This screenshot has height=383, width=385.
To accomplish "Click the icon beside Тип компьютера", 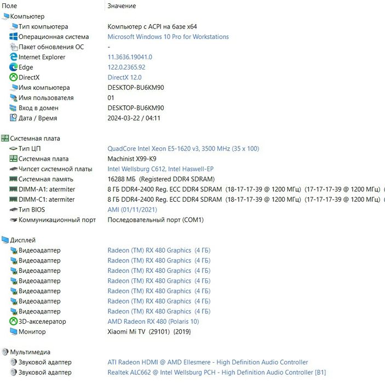I will (x=14, y=26).
